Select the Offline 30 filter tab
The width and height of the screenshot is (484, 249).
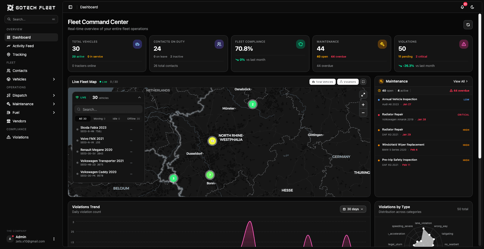(x=133, y=119)
